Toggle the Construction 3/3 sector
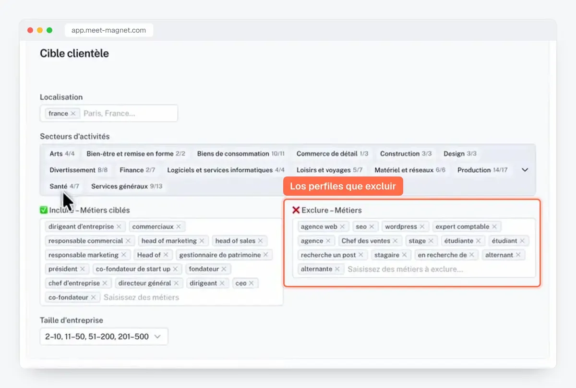Viewport: 576px width, 388px height. 406,154
